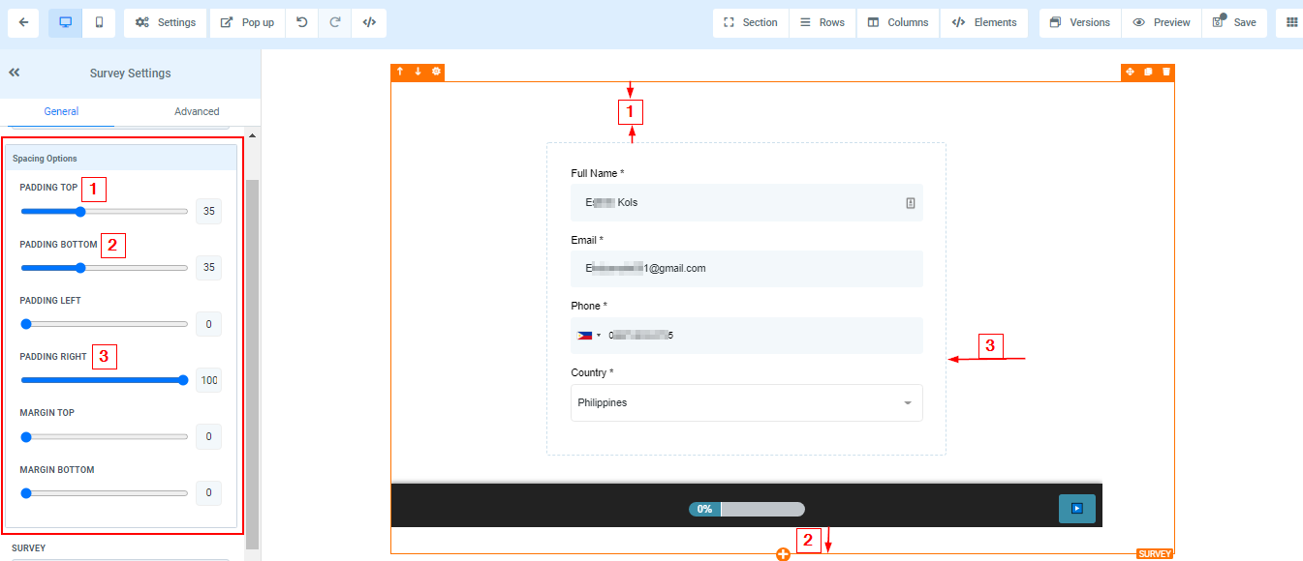The height and width of the screenshot is (561, 1303).
Task: Switch to desktop view mode
Action: 65,22
